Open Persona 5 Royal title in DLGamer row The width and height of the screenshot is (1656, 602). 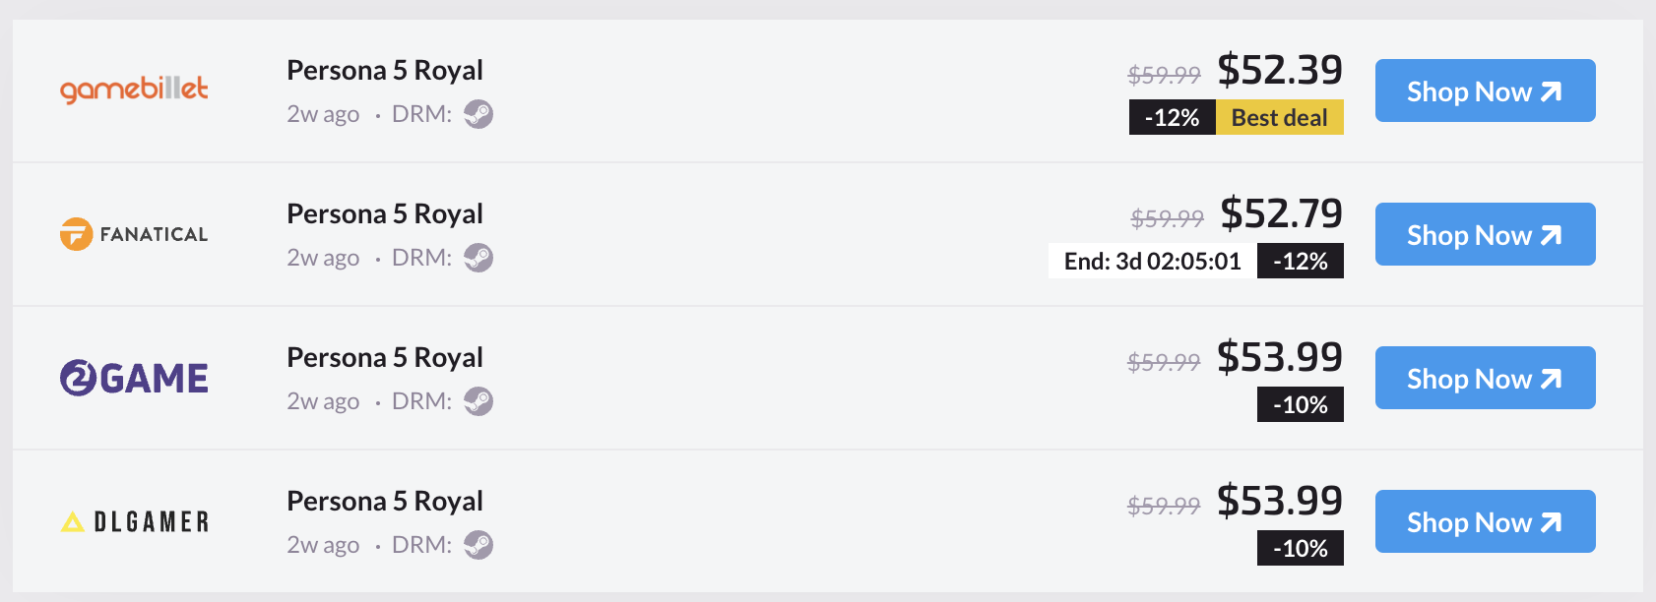[385, 501]
